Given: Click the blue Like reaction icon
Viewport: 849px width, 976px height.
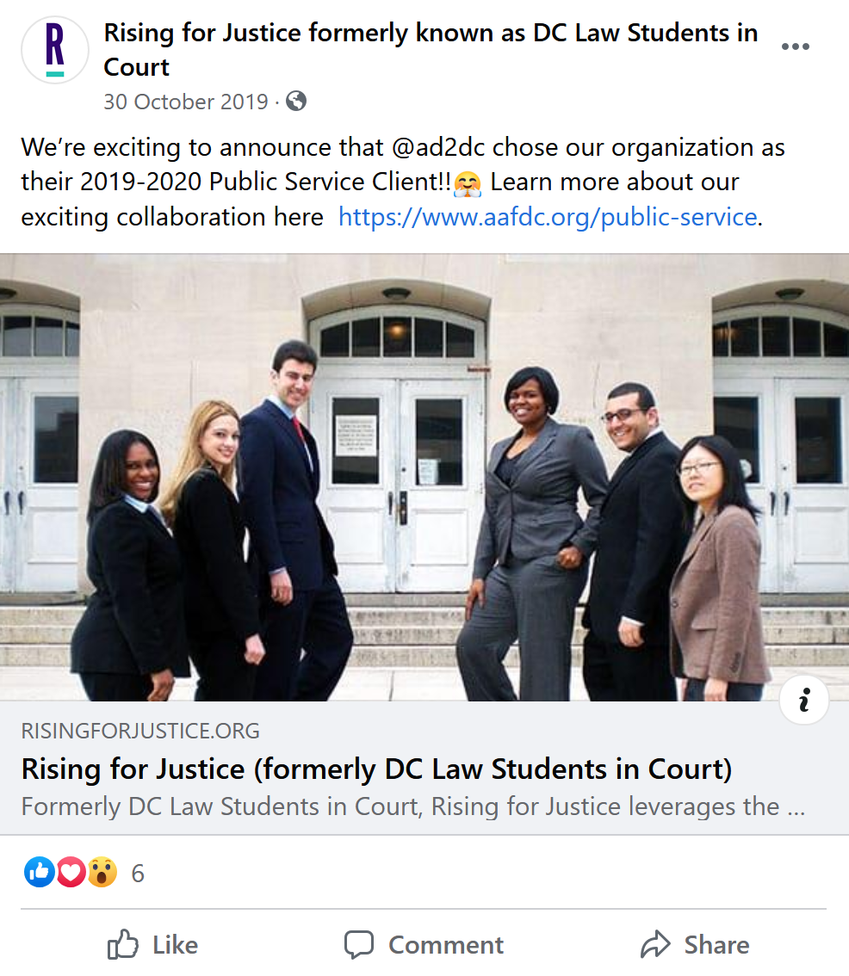Looking at the screenshot, I should pos(40,872).
